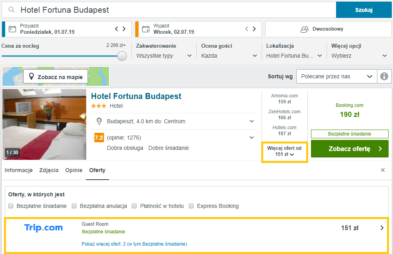Click the Wyjazd check-out date field
This screenshot has height=254, width=393.
(199, 29)
